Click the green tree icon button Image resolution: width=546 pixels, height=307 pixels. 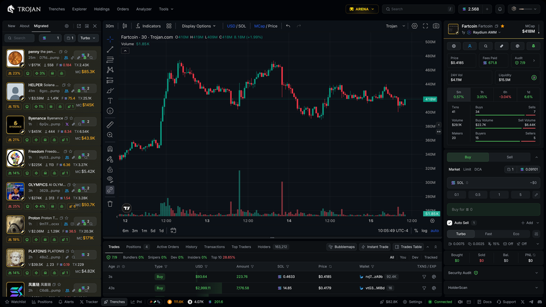pyautogui.click(x=533, y=46)
